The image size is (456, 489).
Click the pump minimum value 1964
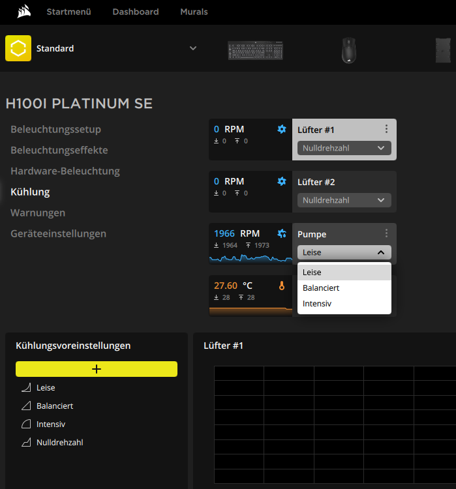[230, 245]
